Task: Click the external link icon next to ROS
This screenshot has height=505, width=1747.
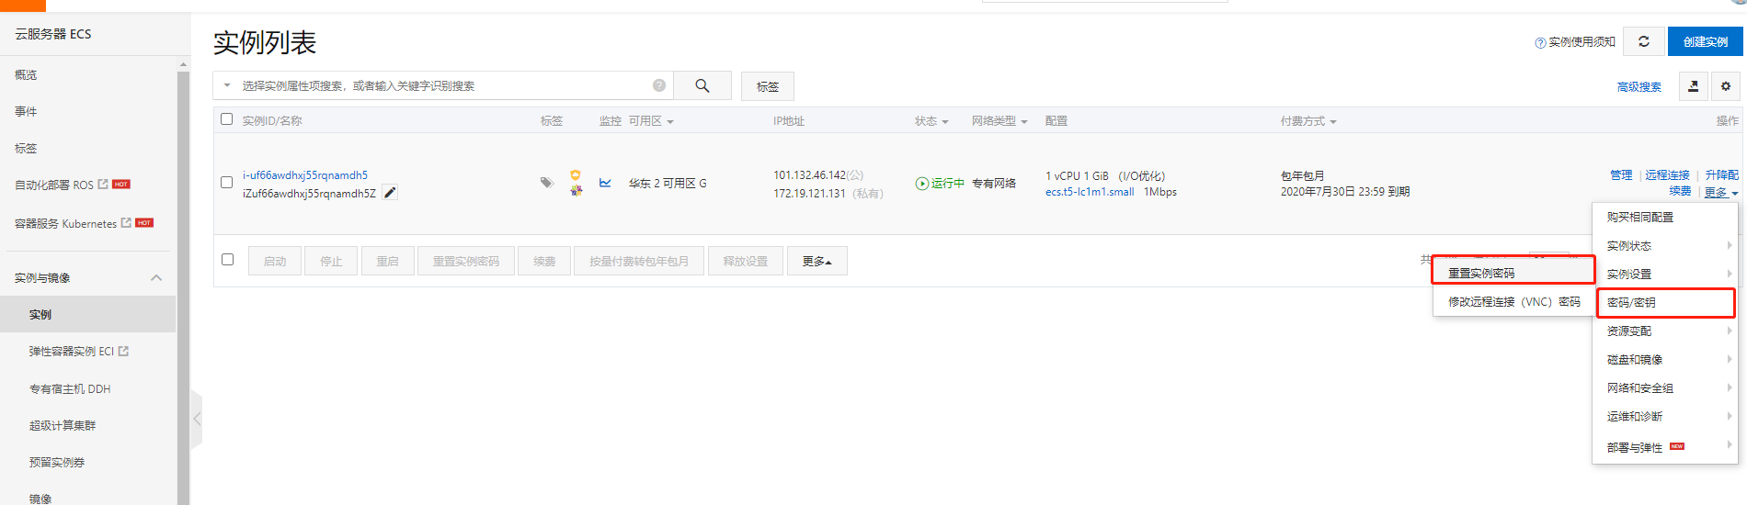Action: pos(103,185)
